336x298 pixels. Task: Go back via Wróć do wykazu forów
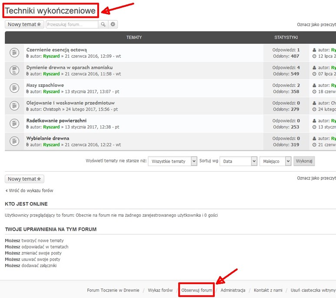pos(30,190)
